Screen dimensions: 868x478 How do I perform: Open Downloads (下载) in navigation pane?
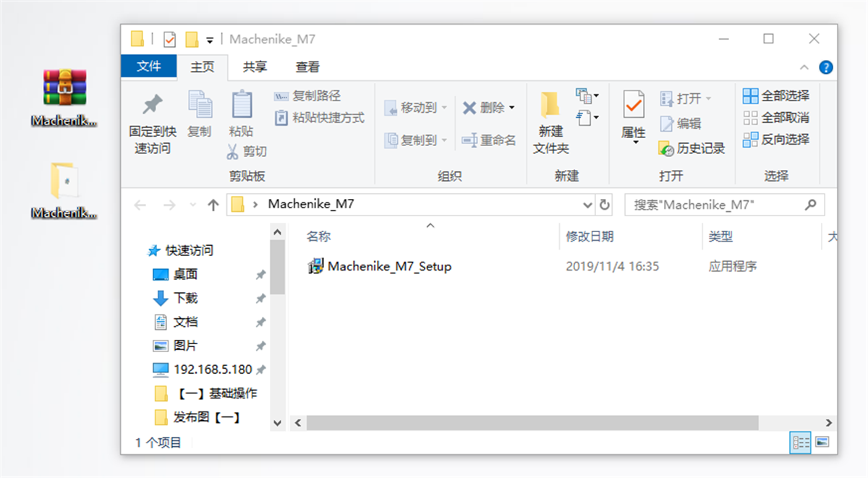point(176,298)
